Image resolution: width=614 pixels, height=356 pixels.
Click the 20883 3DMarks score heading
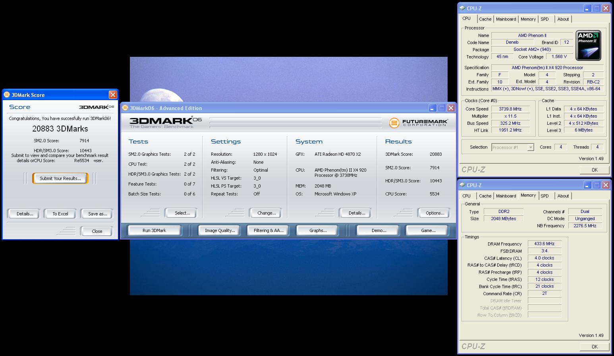pyautogui.click(x=60, y=129)
